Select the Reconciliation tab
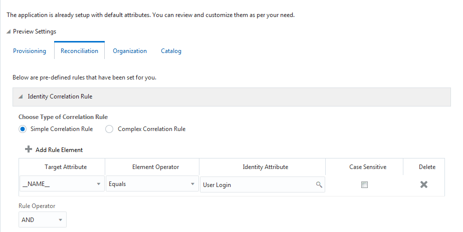This screenshot has height=232, width=463. click(x=79, y=51)
